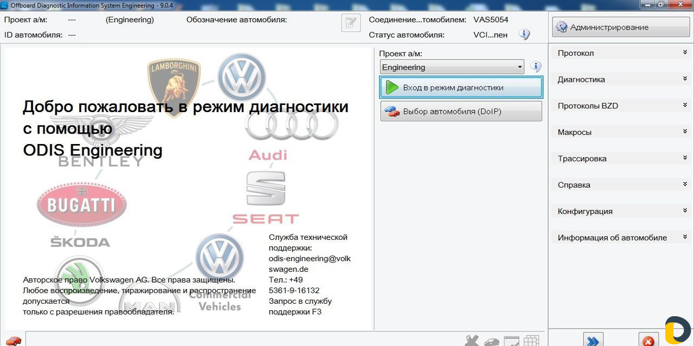Click the window chart status bar icon
Viewport: 694px width, 346px height.
(x=512, y=341)
